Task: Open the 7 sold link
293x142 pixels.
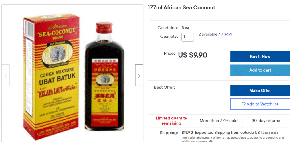Action: point(226,34)
